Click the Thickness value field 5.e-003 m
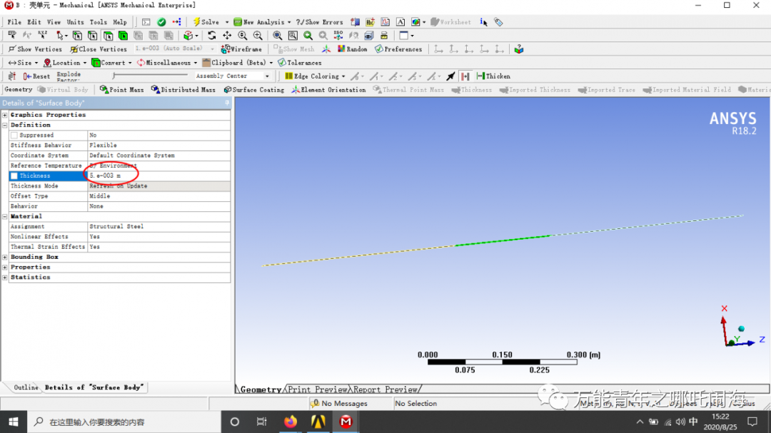Screen dimensions: 771x433 (158, 176)
